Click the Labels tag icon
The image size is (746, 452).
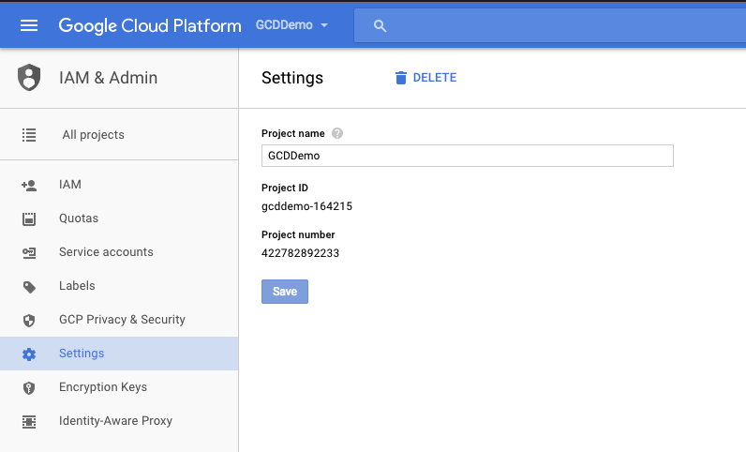point(29,286)
